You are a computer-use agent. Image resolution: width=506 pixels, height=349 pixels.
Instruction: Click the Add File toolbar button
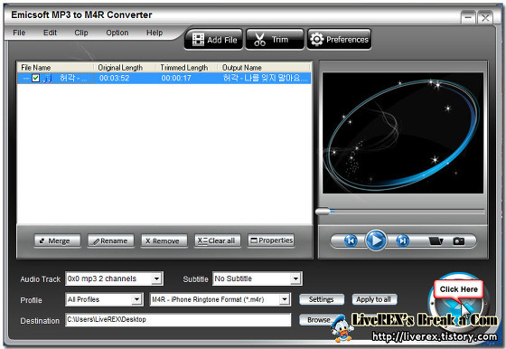point(213,40)
